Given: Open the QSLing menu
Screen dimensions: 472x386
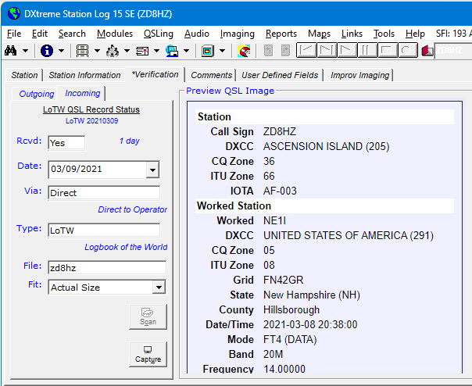Looking at the screenshot, I should click(x=159, y=34).
